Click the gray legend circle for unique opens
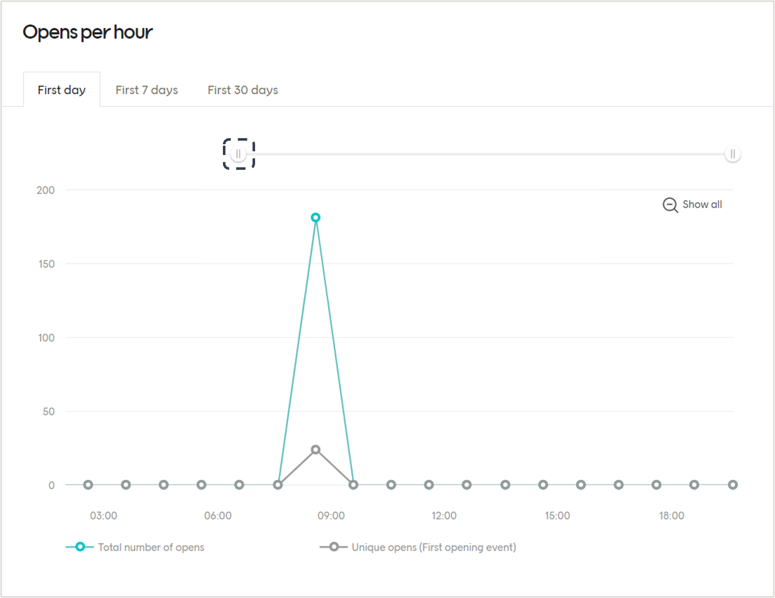775x598 pixels. (333, 547)
